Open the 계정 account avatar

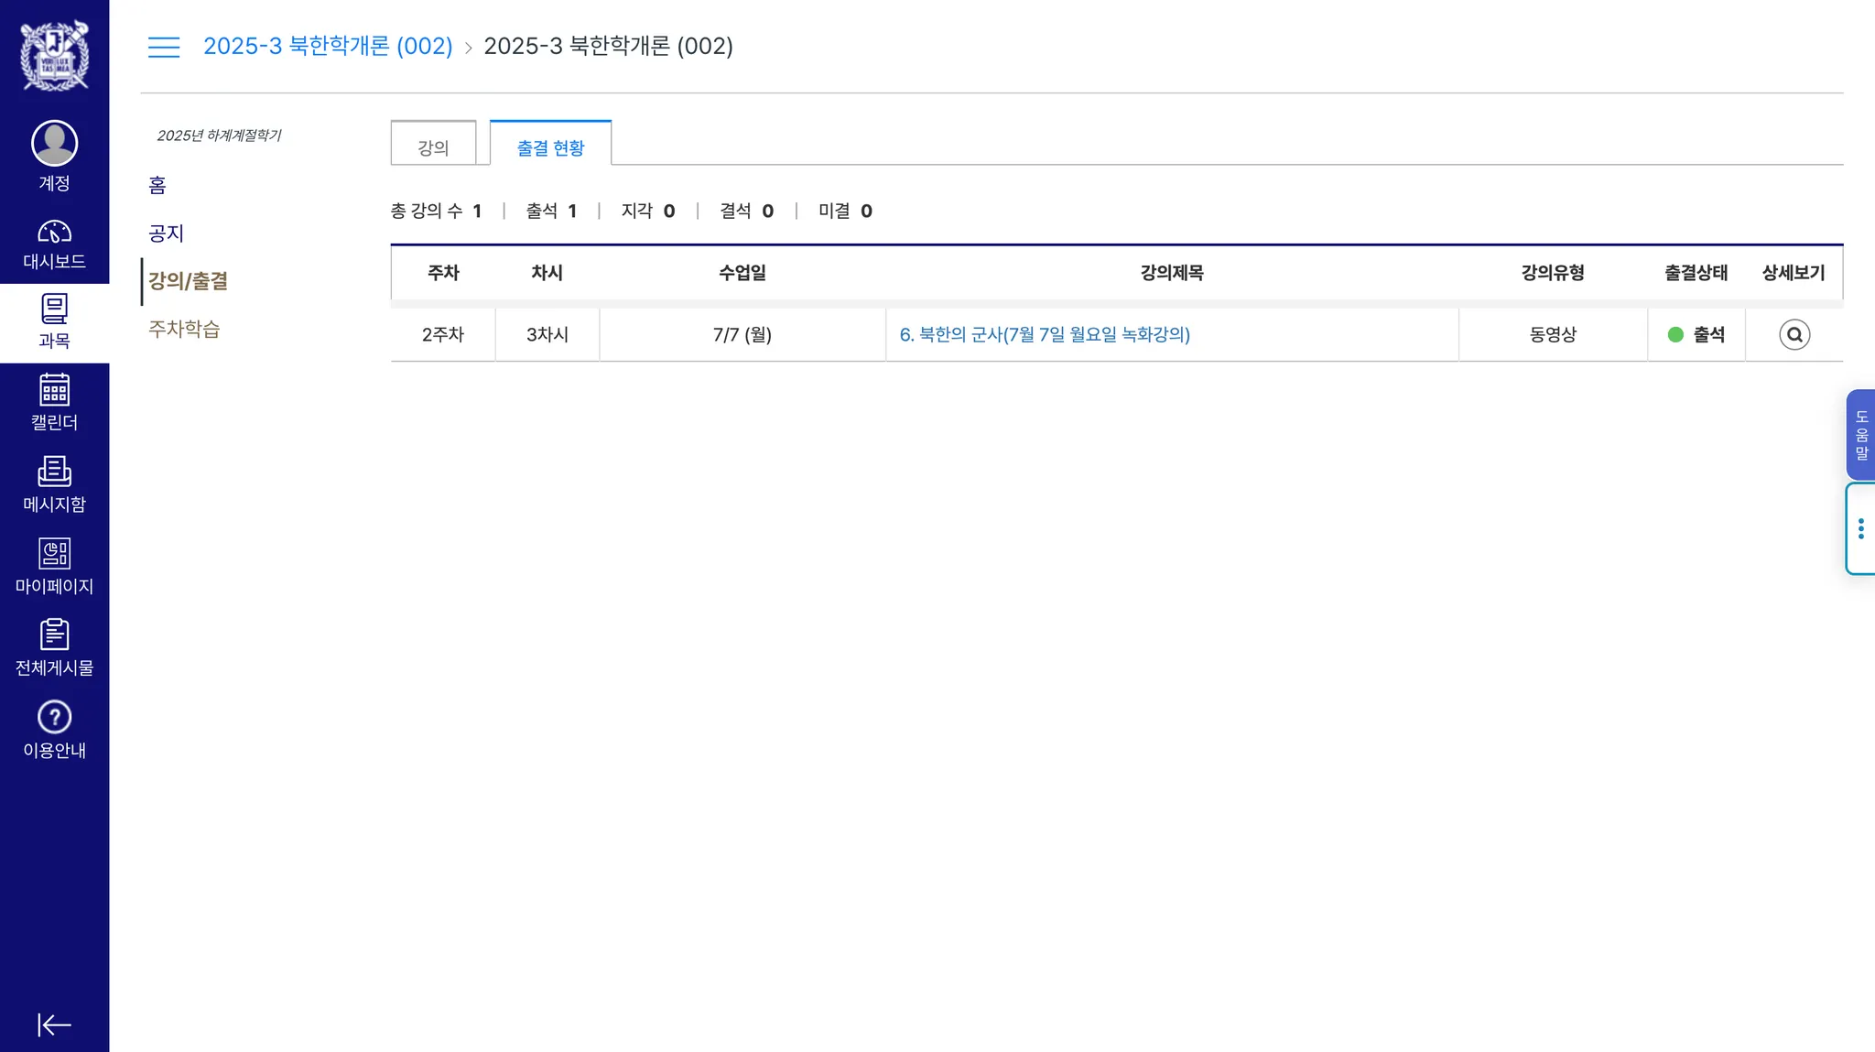click(x=54, y=144)
